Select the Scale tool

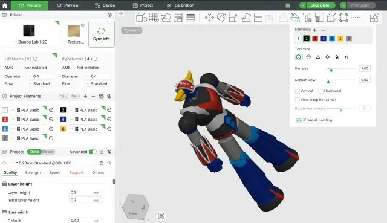point(233,18)
